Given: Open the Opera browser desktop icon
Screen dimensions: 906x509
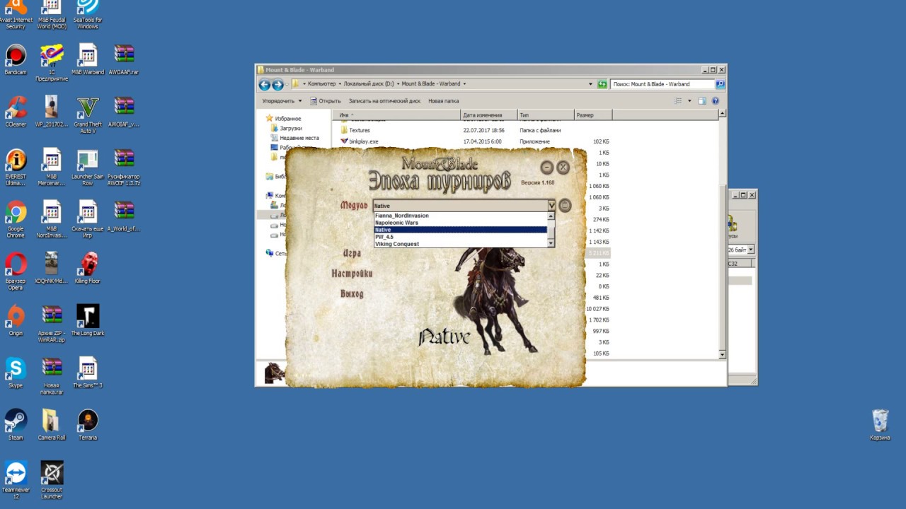Looking at the screenshot, I should [16, 271].
